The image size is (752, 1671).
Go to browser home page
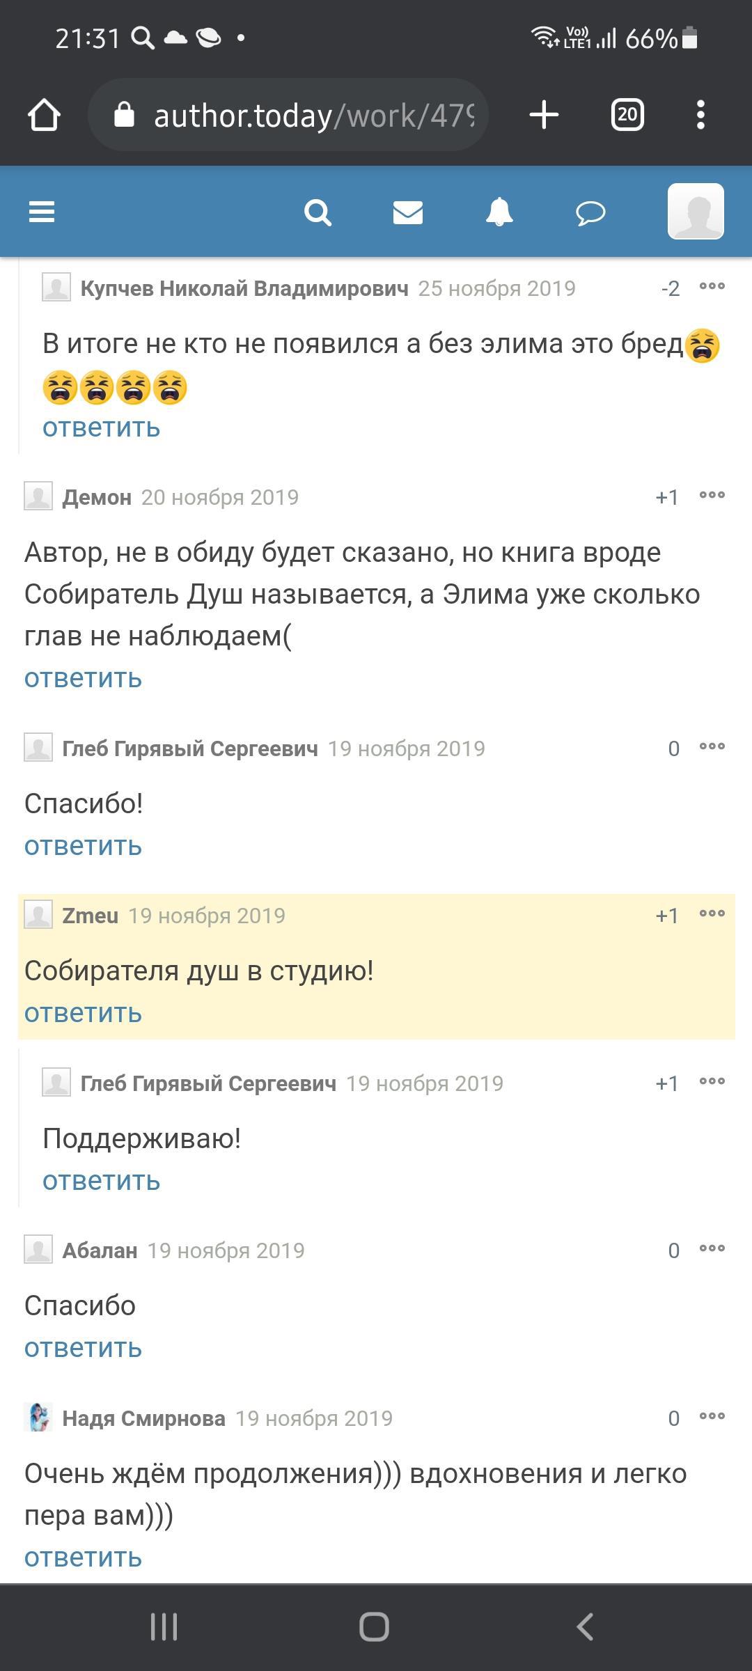tap(45, 115)
